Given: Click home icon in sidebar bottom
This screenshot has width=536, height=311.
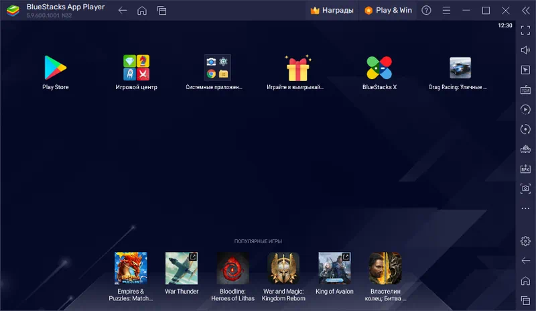Looking at the screenshot, I should point(525,281).
